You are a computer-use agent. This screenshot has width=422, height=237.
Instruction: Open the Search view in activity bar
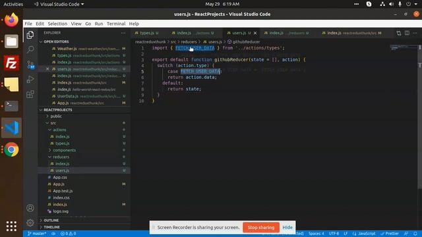pos(30,49)
